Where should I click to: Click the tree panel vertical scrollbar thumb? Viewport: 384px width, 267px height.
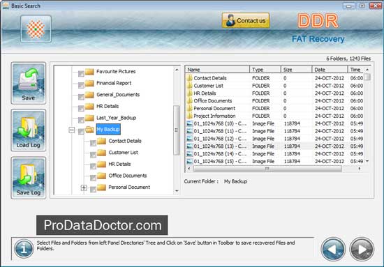click(x=177, y=130)
